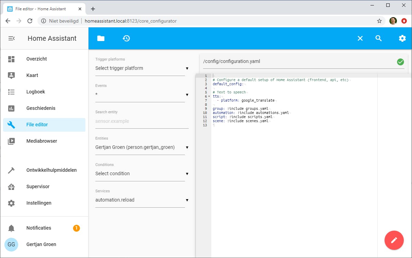Expand the Select trigger platform dropdown
Viewport: 412px width, 258px height.
click(140, 68)
